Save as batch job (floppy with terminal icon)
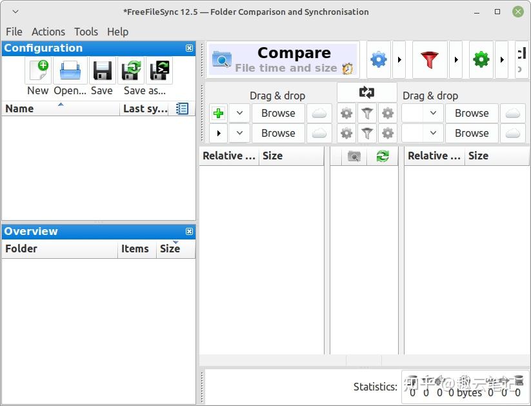The height and width of the screenshot is (406, 531). click(159, 70)
